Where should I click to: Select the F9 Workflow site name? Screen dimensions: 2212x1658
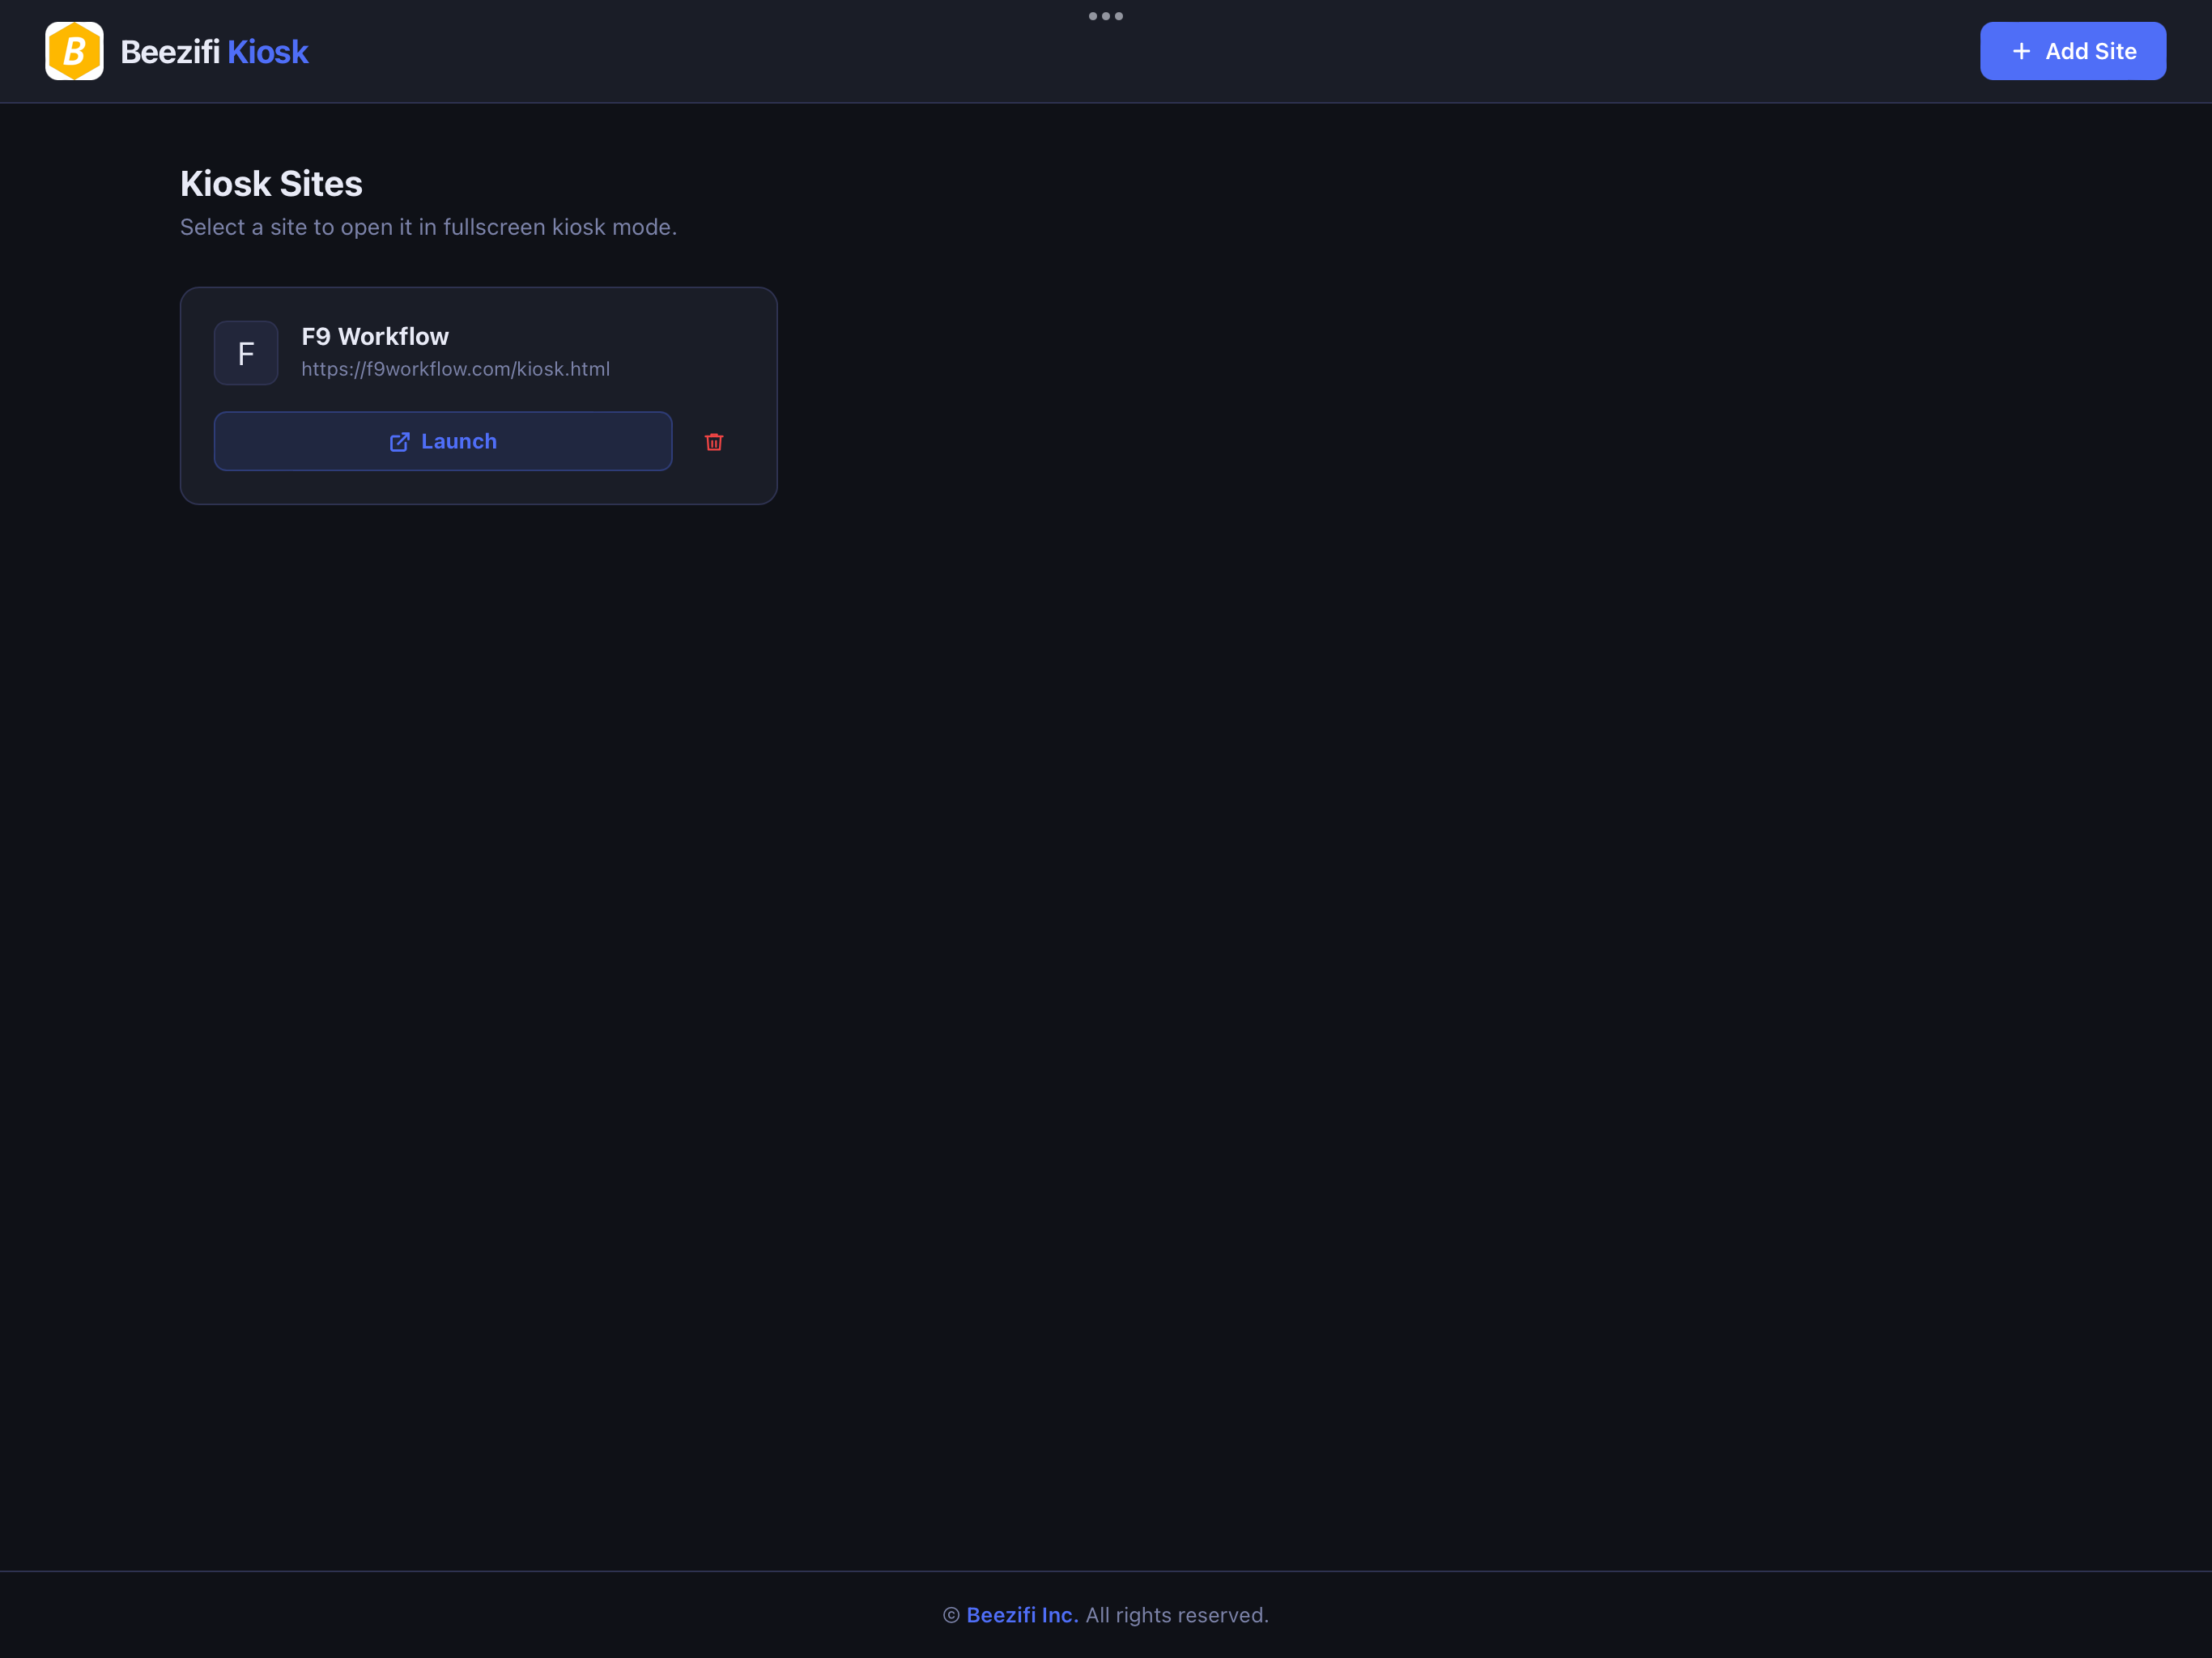pyautogui.click(x=375, y=337)
